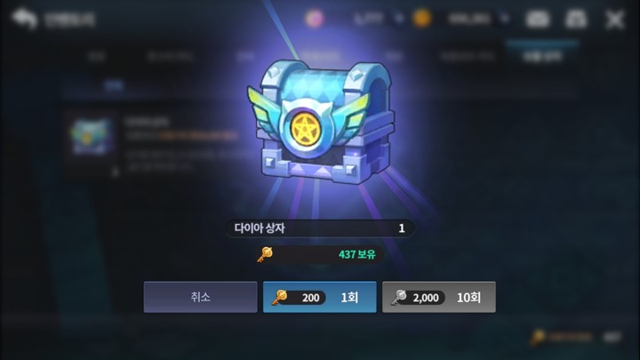Tap the diamond treasure chest image

click(x=321, y=121)
